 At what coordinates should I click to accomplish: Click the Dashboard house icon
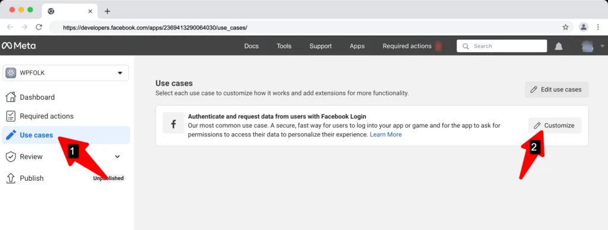[x=11, y=97]
